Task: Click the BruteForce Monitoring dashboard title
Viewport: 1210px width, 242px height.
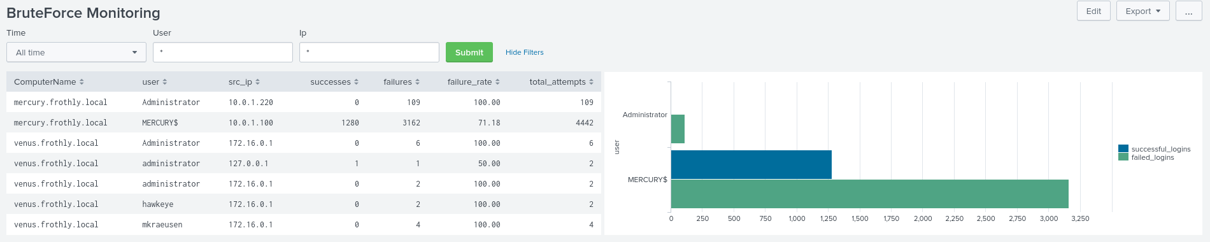Action: [x=83, y=13]
